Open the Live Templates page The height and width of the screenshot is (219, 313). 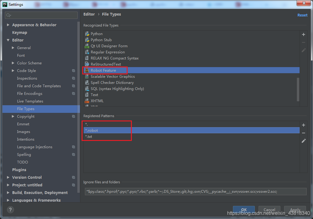point(30,101)
